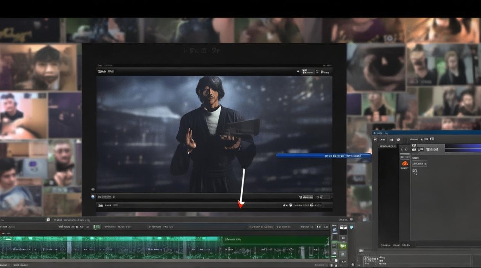Open the outlined dropdown field in the right panel

click(x=419, y=164)
